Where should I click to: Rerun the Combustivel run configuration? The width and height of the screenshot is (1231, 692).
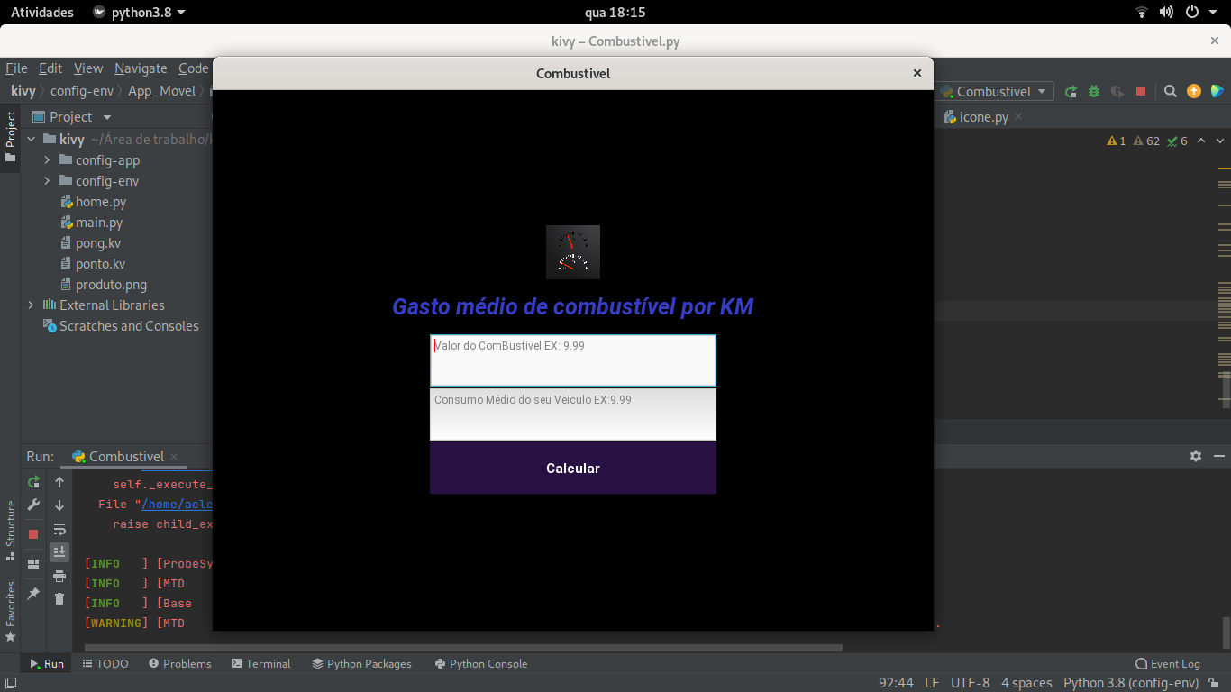[x=1071, y=90]
